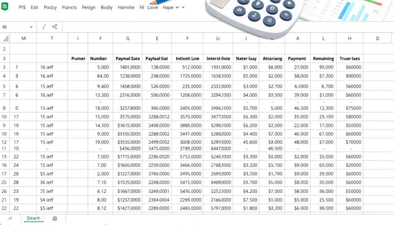Click the Truer laes header cell
Image resolution: width=394 pixels, height=225 pixels.
tap(350, 58)
